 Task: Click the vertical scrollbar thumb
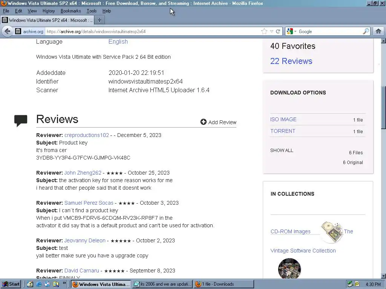(x=383, y=107)
